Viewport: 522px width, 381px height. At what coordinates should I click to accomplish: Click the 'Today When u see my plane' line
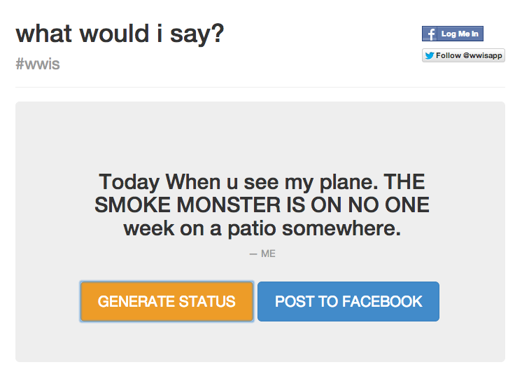[x=262, y=182]
